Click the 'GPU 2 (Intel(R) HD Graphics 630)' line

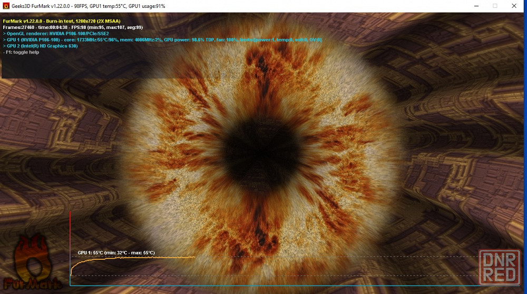[41, 46]
